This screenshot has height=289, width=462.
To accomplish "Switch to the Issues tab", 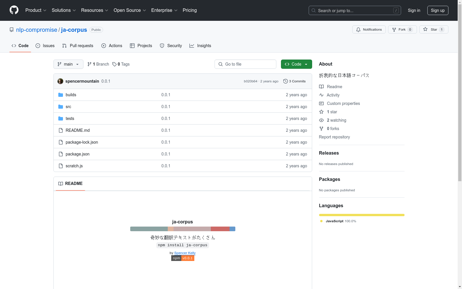I will coord(45,46).
